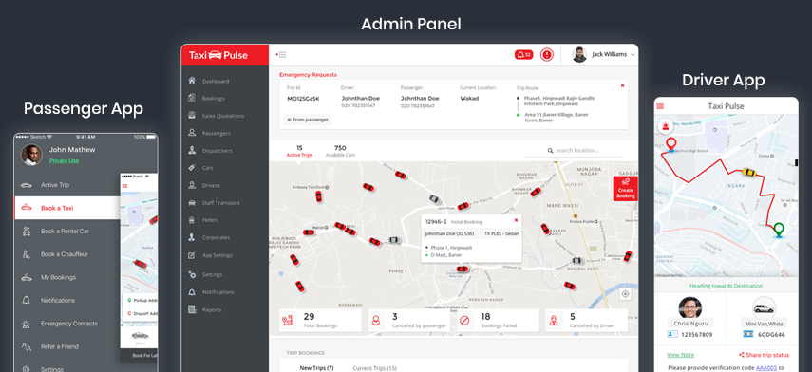Open Reports in Admin sidebar
Viewport: 812px width, 372px height.
(212, 310)
